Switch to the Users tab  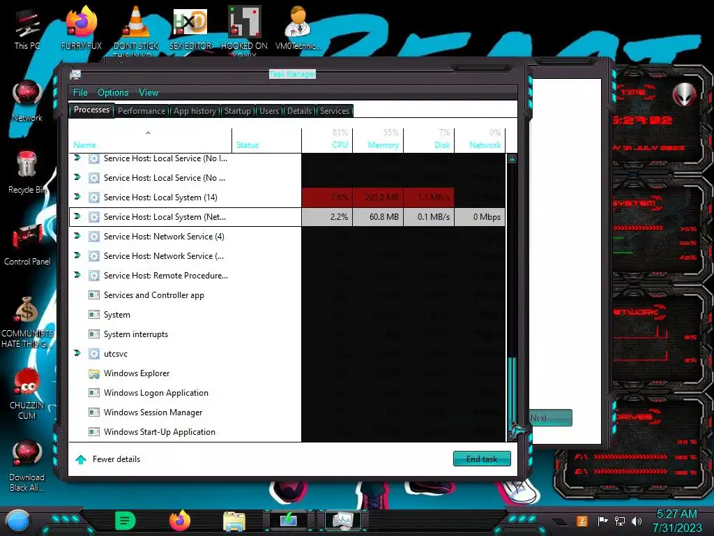pyautogui.click(x=269, y=111)
